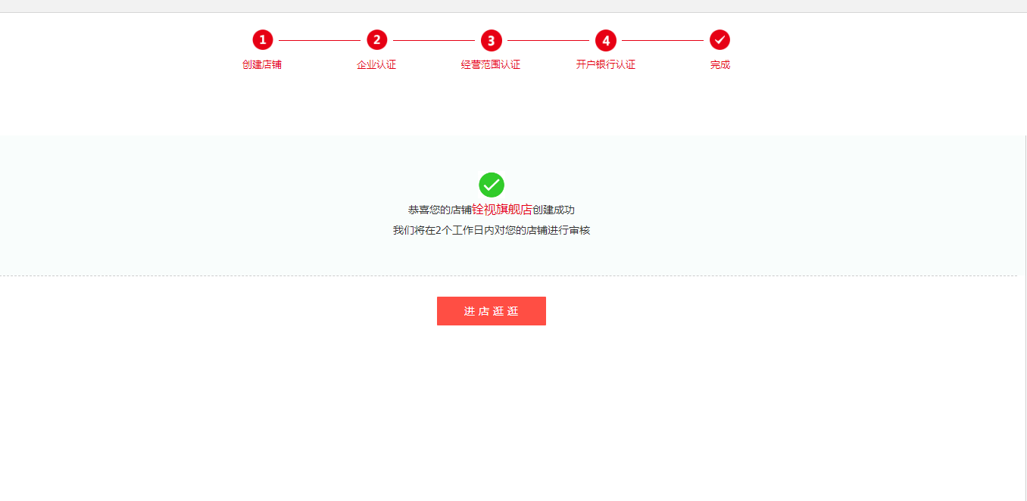Click the 恭喜您的店铺 congratulation text
This screenshot has width=1027, height=501.
(x=439, y=210)
